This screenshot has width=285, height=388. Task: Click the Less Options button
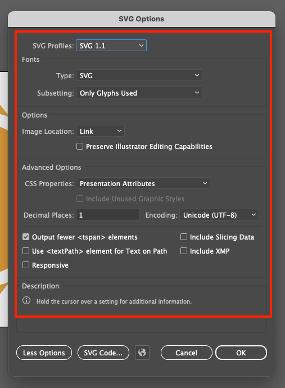pyautogui.click(x=44, y=353)
